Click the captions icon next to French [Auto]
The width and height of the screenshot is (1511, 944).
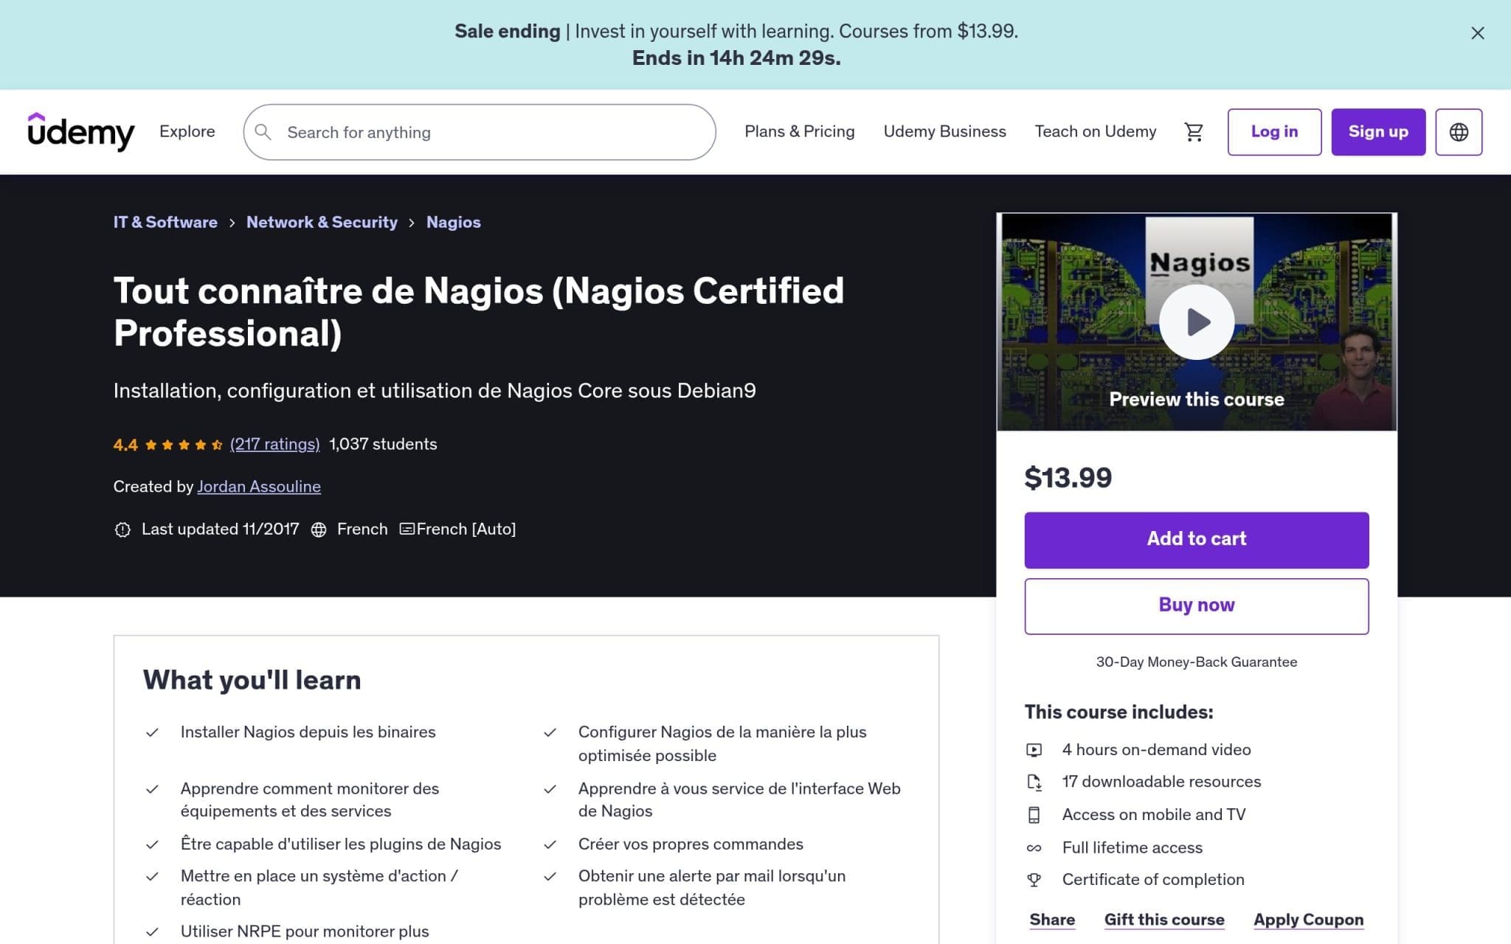click(407, 529)
